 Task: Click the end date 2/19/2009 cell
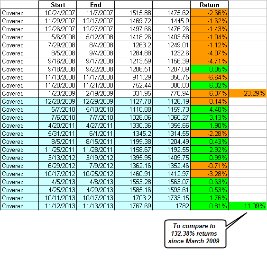95,93
